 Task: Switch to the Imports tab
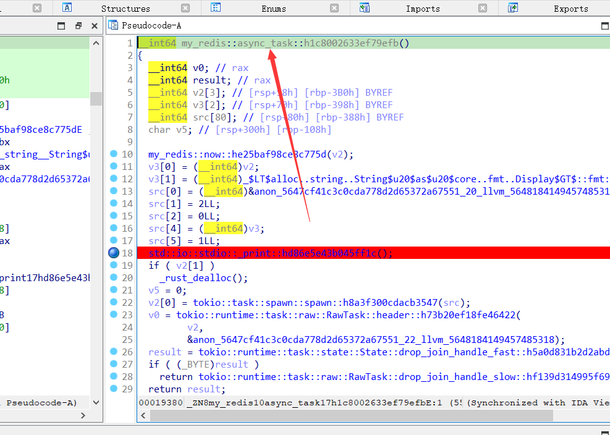click(x=423, y=9)
